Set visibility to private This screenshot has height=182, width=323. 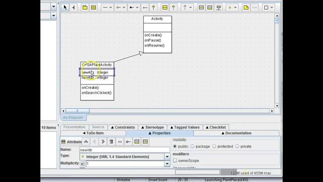tap(237, 146)
